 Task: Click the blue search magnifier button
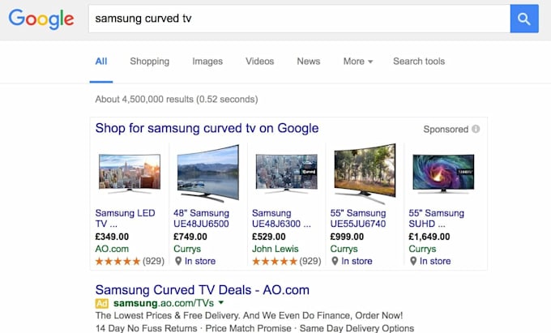point(523,18)
